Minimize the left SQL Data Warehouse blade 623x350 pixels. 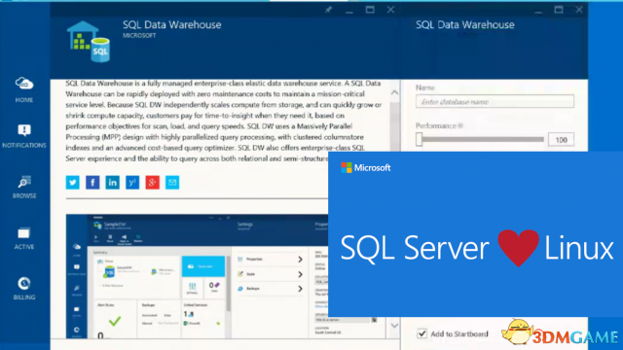[x=349, y=11]
